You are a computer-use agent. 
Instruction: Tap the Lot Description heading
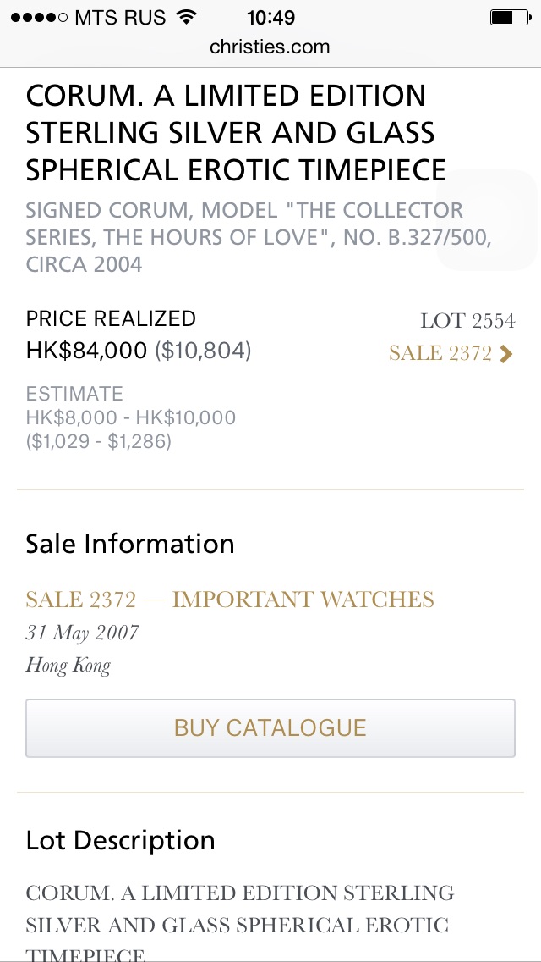pos(121,840)
